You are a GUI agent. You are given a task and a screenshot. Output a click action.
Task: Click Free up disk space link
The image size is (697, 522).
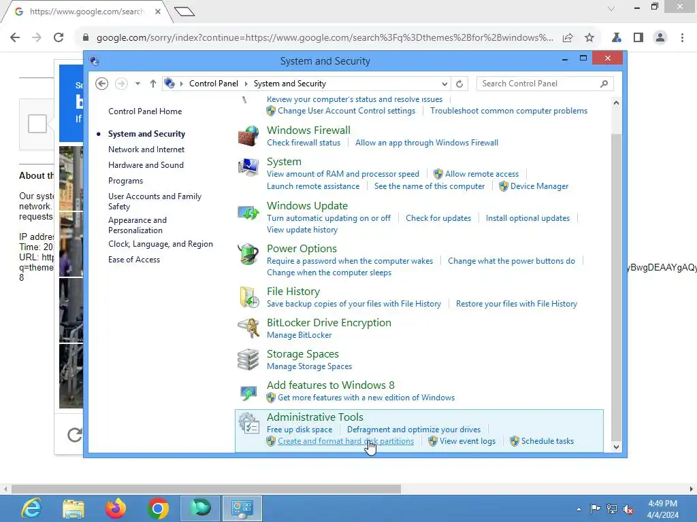coord(299,430)
